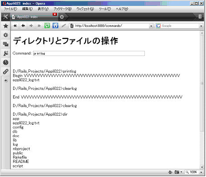Open the 編集(E) menu
The image size is (206, 177).
[27, 9]
